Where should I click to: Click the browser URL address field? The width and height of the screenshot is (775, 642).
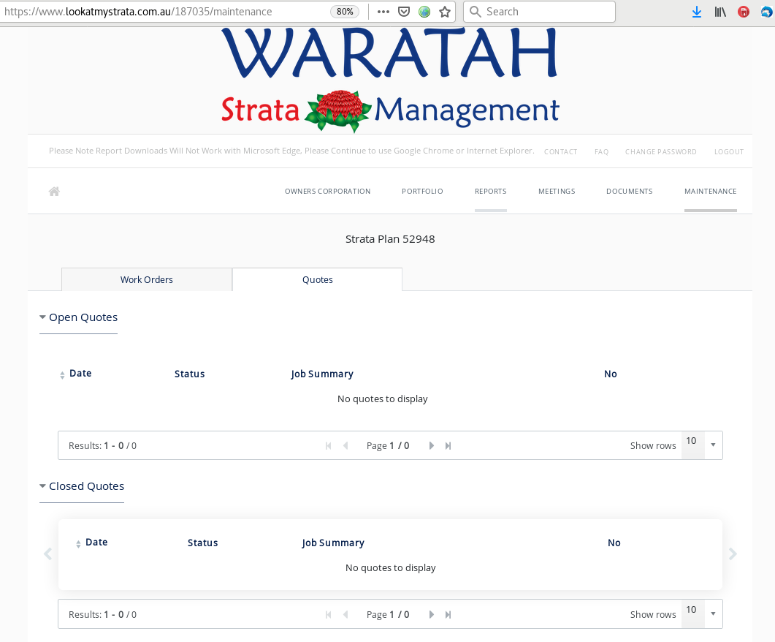tap(163, 12)
